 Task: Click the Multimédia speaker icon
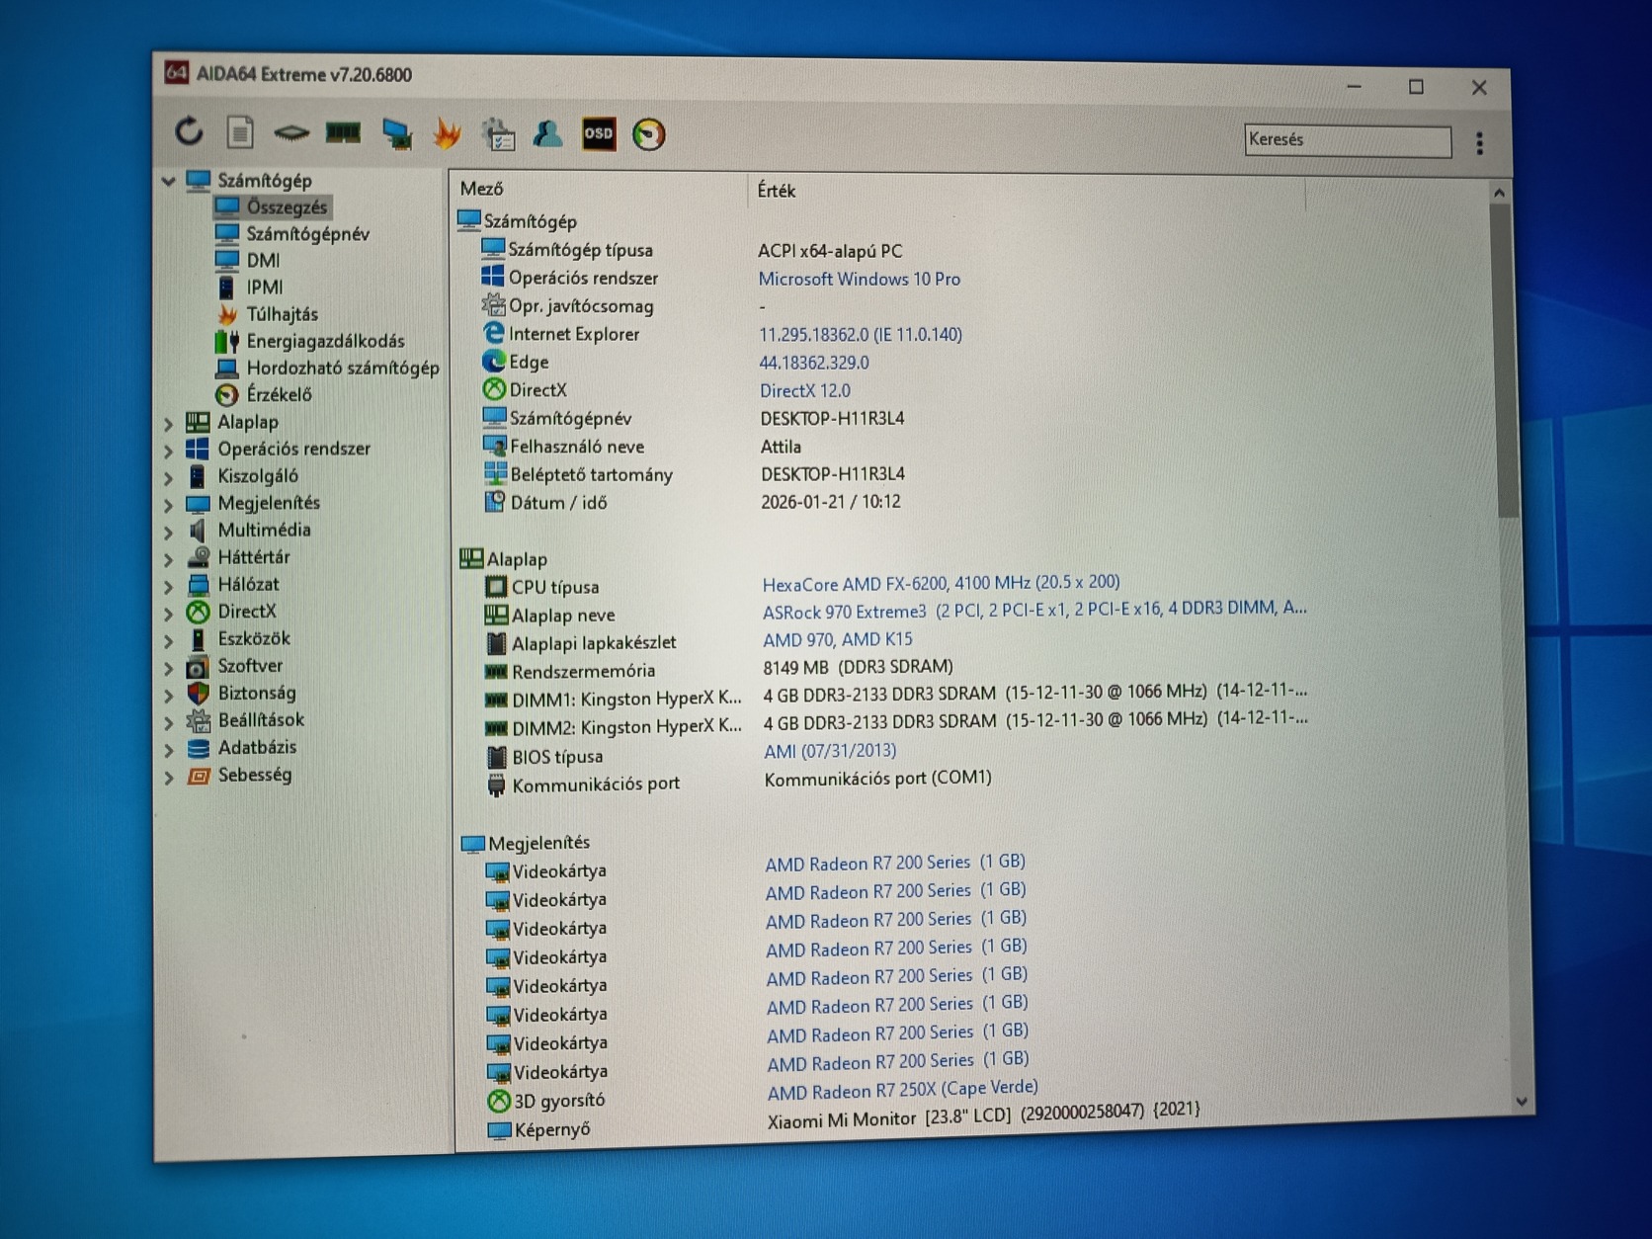(198, 531)
